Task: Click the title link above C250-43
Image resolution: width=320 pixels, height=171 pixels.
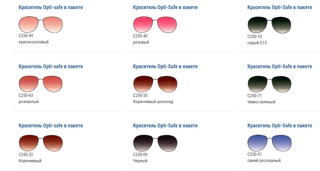Action: click(51, 66)
